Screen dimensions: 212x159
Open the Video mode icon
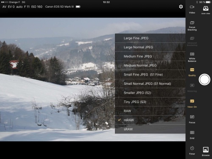tap(192, 7)
